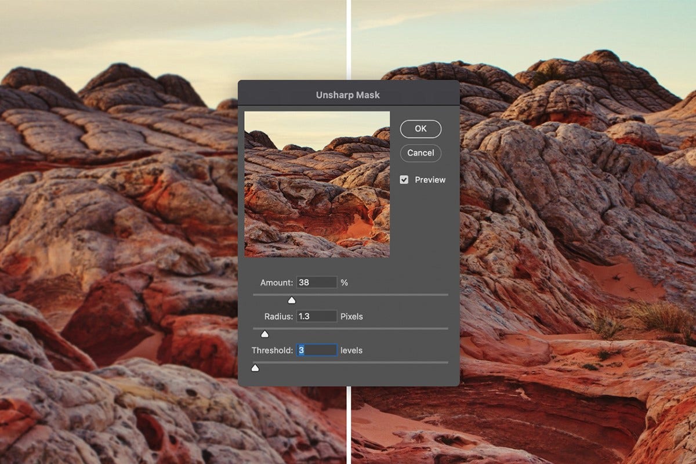Select the Radius pixels input field
This screenshot has height=464, width=696.
[x=316, y=316]
